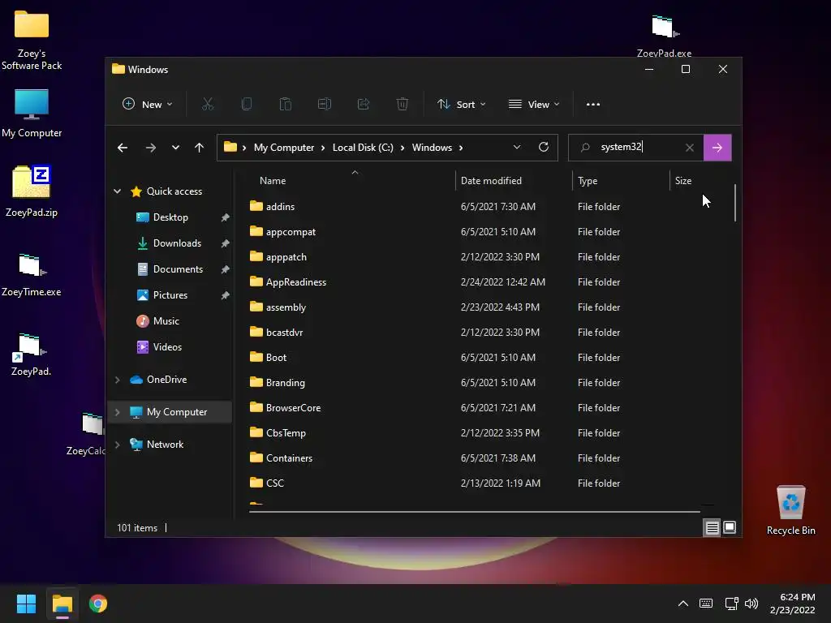831x623 pixels.
Task: Click My Computer breadcrumb in address bar
Action: [283, 148]
